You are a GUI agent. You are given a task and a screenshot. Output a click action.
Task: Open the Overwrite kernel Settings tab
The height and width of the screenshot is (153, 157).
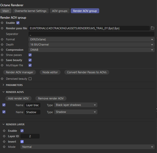pyautogui.click(x=31, y=11)
